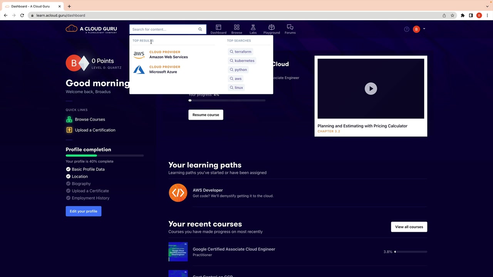
Task: Choose the python top search
Action: (238, 70)
